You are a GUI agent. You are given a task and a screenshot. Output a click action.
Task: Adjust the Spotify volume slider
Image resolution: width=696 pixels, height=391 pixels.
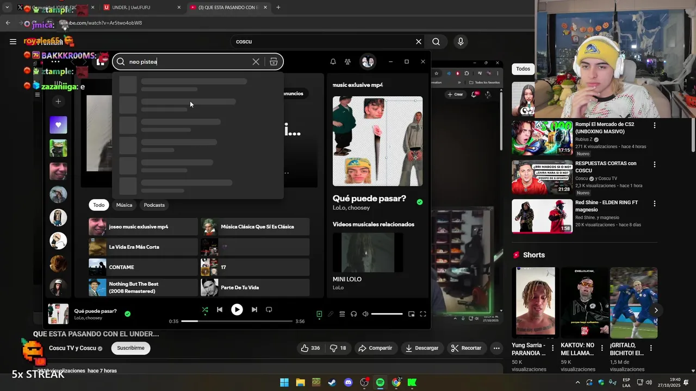tap(387, 314)
